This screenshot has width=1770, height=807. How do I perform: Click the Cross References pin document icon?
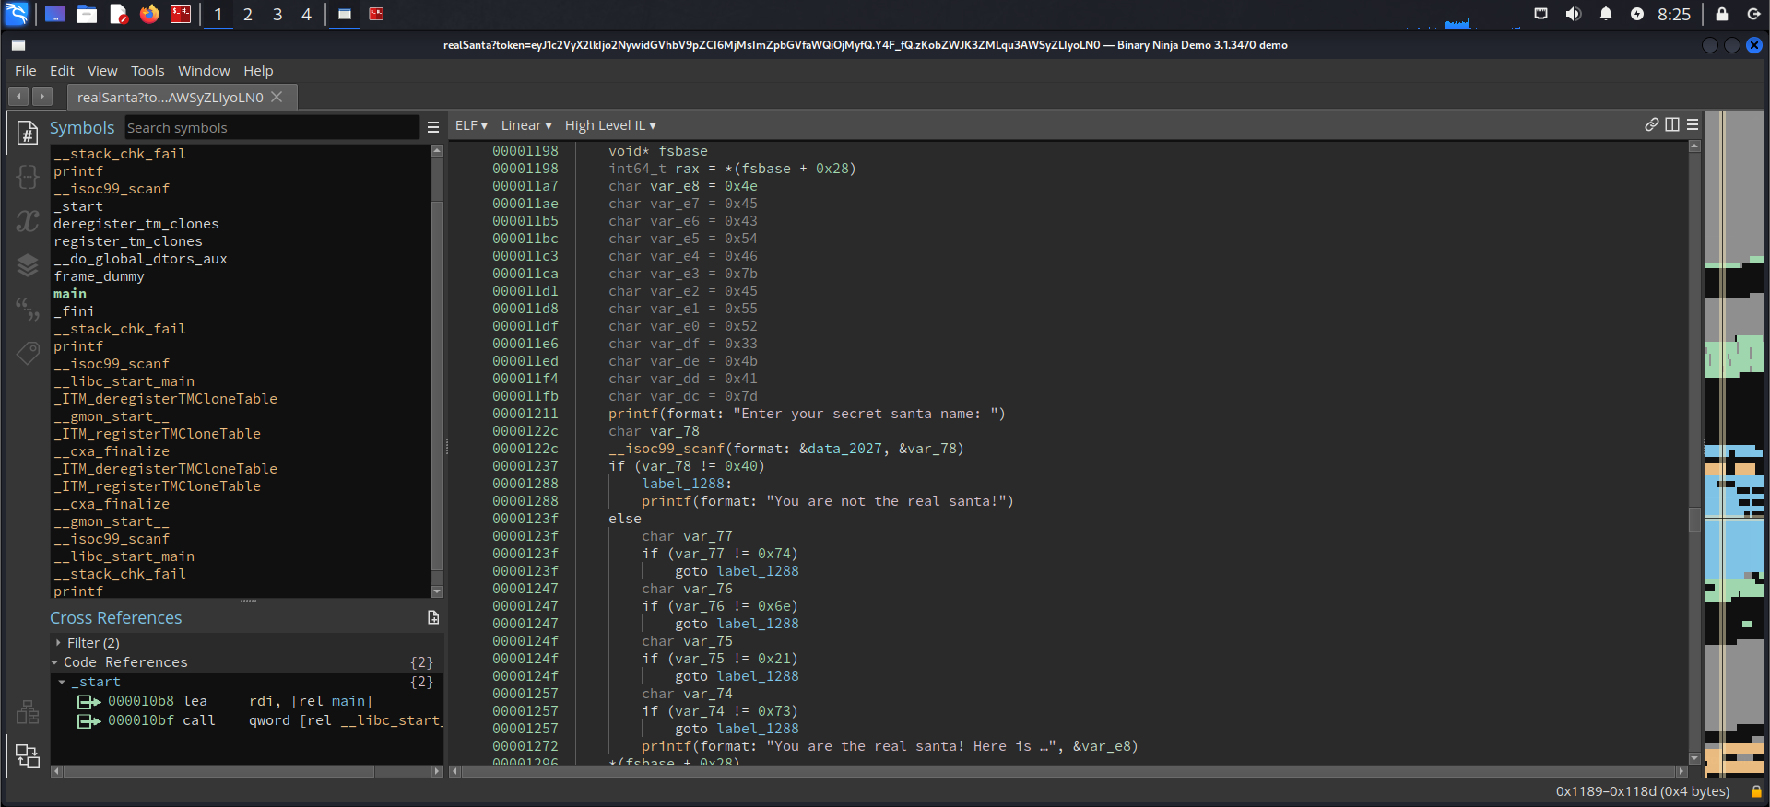click(x=433, y=617)
